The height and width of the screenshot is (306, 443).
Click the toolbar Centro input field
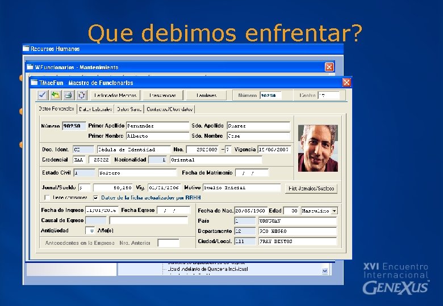point(329,96)
